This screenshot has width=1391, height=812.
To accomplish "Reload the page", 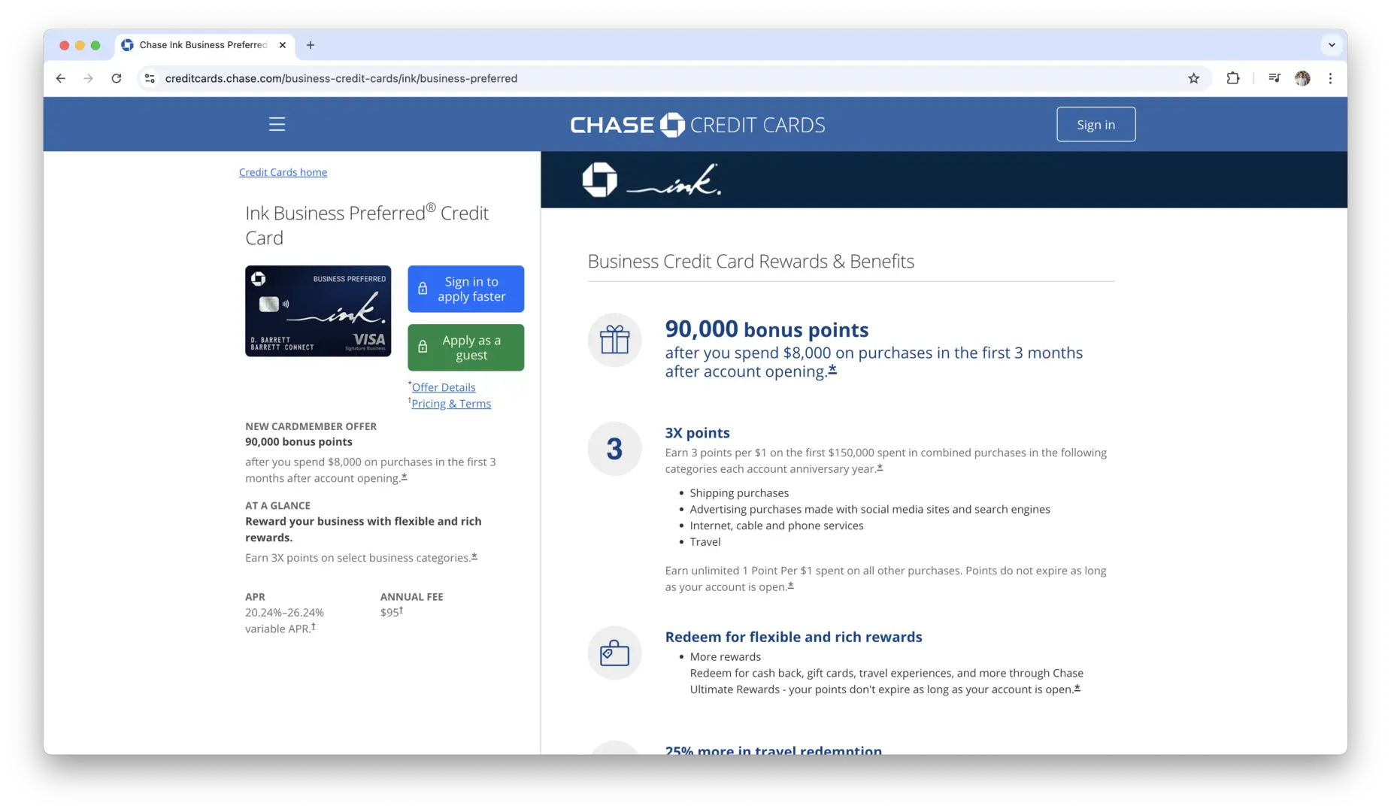I will (117, 78).
